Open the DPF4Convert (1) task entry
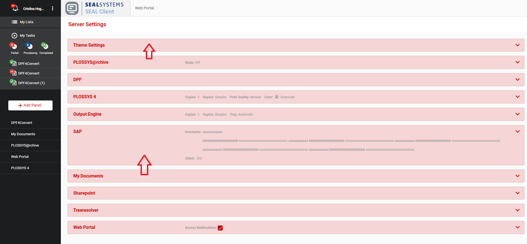 coord(31,83)
